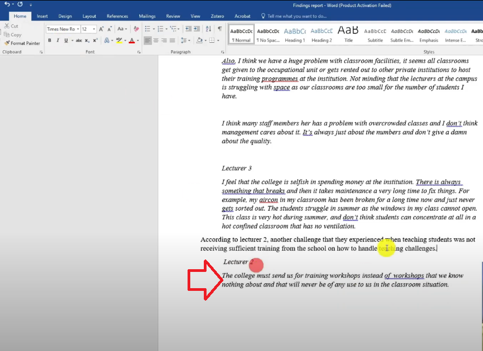483x351 pixels.
Task: Open the Clipboard dialog launcher
Action: [x=41, y=53]
